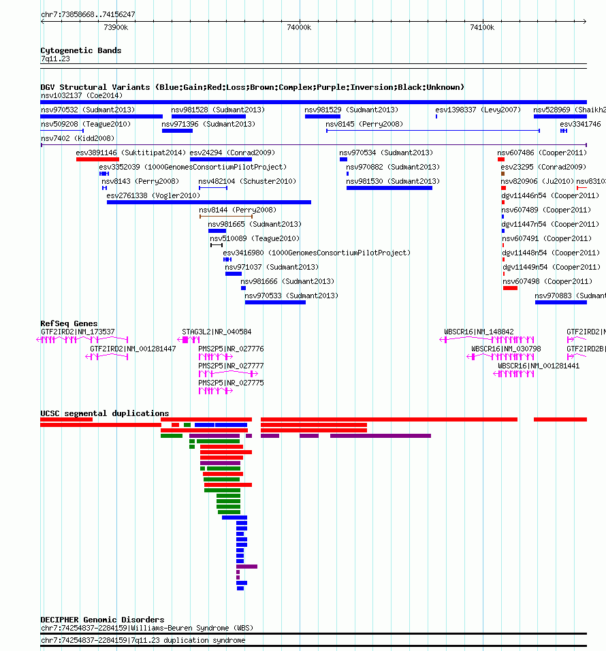
Task: Open Williams-Beuren Syndrome (WBS) DECIPHER entry
Action: [313, 634]
